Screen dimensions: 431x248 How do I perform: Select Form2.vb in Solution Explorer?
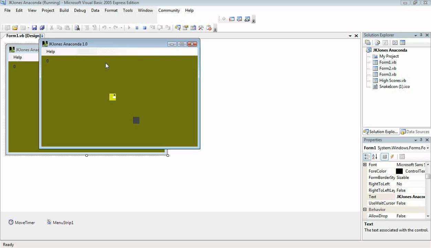[384, 68]
